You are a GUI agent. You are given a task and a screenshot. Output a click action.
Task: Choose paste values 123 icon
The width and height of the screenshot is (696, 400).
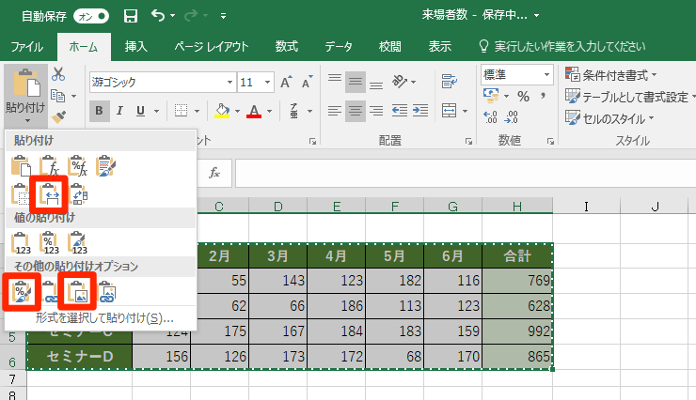pyautogui.click(x=21, y=243)
